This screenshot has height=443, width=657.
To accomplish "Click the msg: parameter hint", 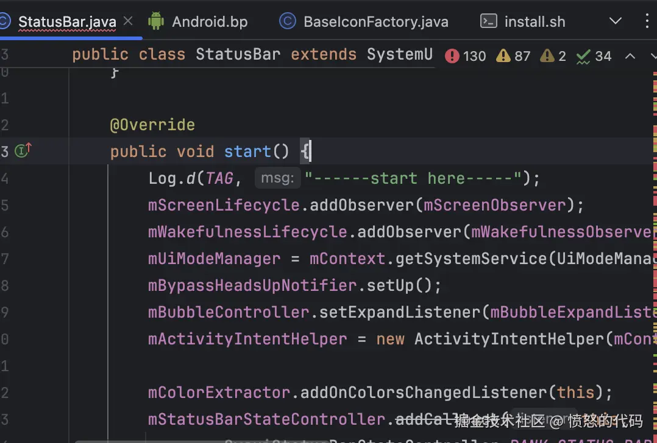I will pos(277,178).
